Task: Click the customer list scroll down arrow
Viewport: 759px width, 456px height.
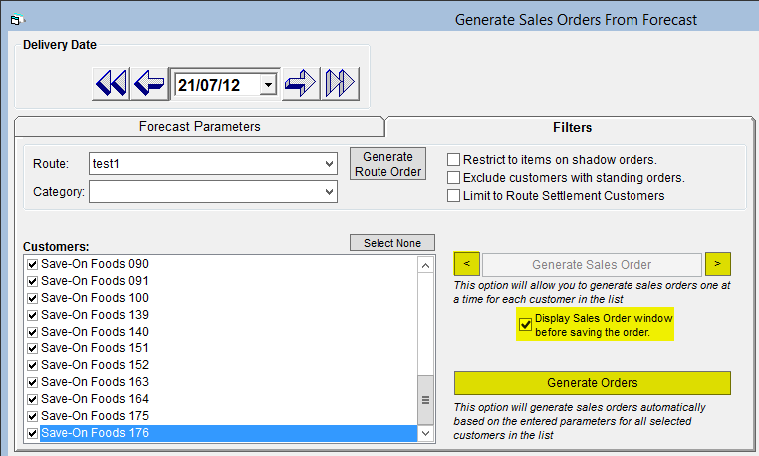Action: point(425,434)
